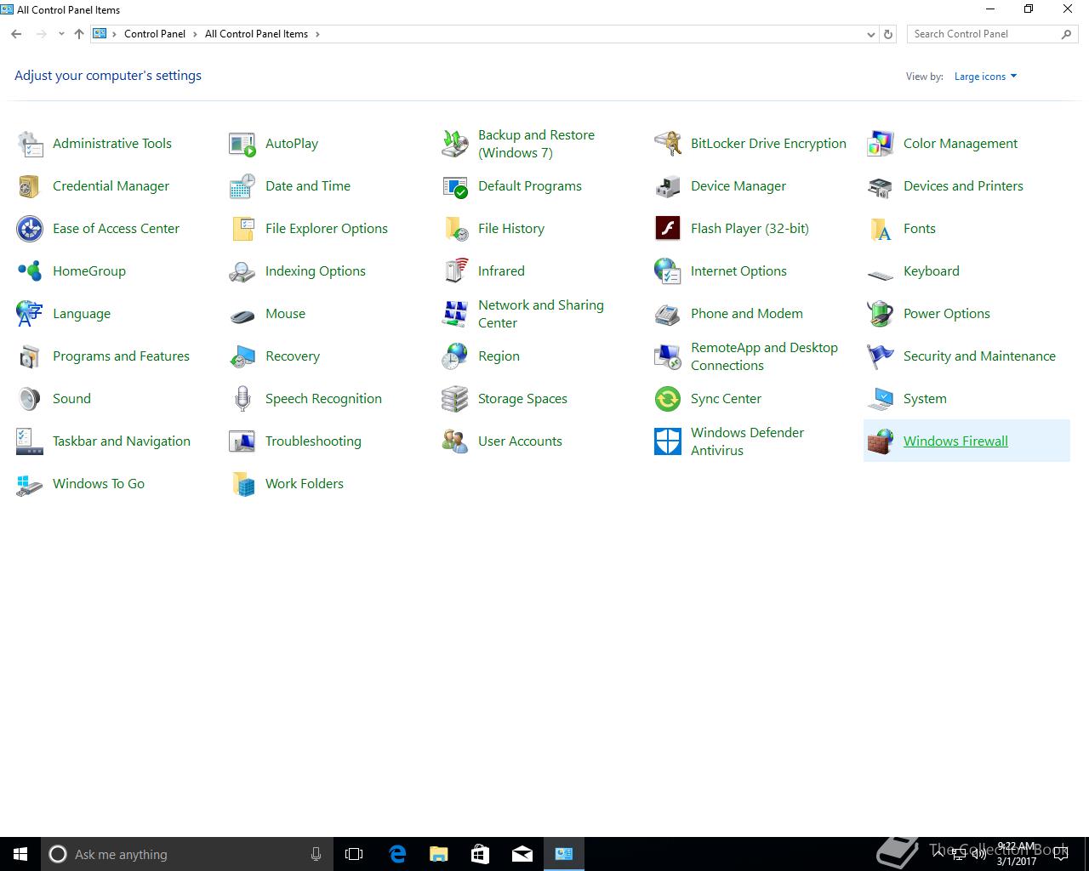Open the Work Folders icon
This screenshot has width=1089, height=871.
(242, 484)
